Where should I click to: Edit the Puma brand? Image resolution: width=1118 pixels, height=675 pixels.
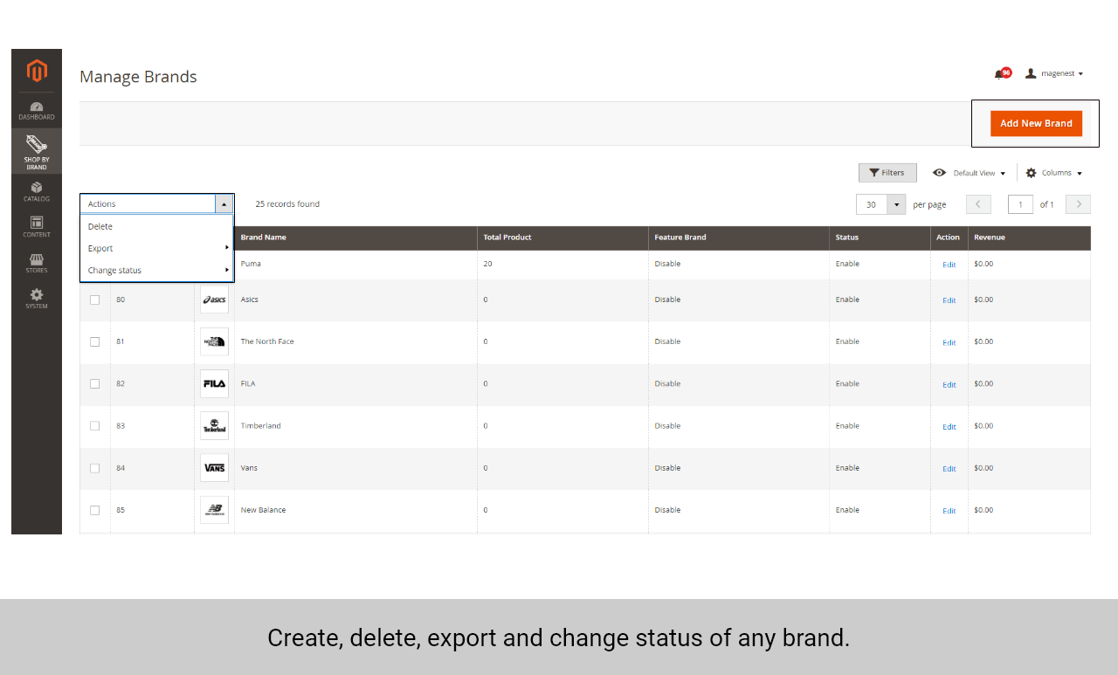pyautogui.click(x=949, y=264)
